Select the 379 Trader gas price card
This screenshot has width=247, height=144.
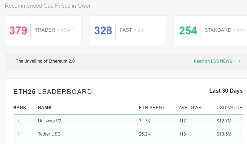pos(43,30)
